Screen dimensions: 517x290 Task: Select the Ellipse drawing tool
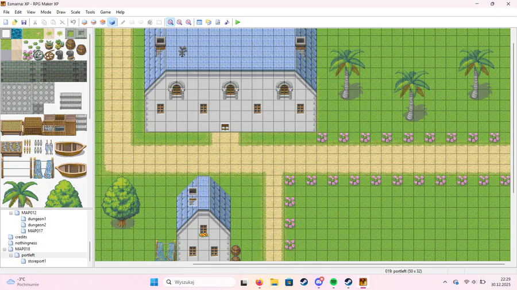[141, 22]
